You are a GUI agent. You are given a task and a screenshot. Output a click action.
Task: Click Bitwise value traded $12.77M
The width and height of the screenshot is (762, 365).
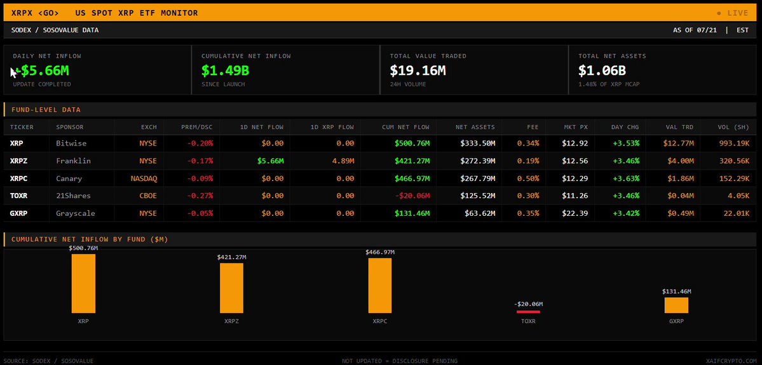point(678,143)
